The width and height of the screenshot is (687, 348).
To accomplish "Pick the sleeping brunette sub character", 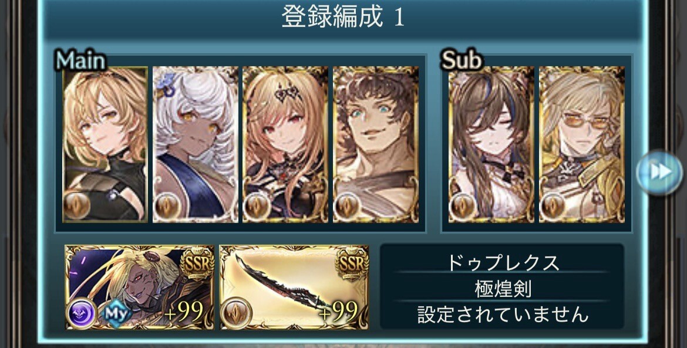I will click(491, 144).
